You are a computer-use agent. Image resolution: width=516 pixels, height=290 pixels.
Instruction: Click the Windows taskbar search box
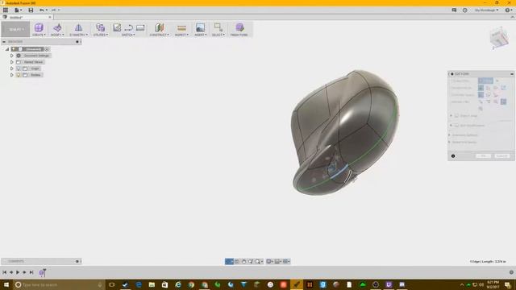(59, 284)
